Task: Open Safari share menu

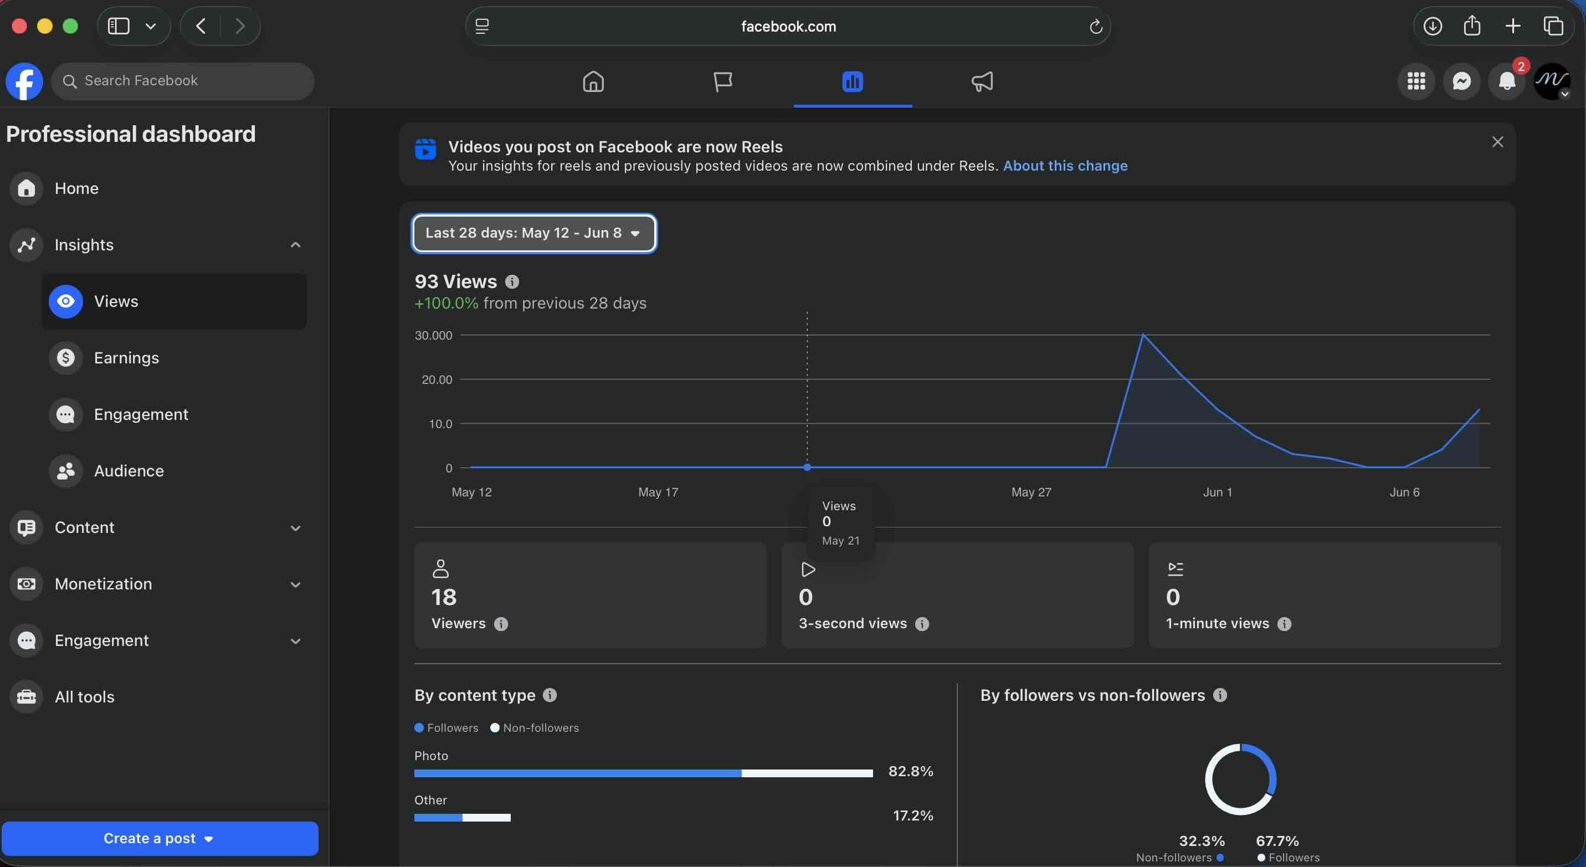Action: tap(1471, 26)
